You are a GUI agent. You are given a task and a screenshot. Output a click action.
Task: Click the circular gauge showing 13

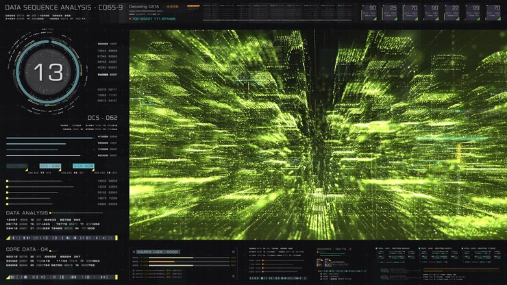(48, 72)
